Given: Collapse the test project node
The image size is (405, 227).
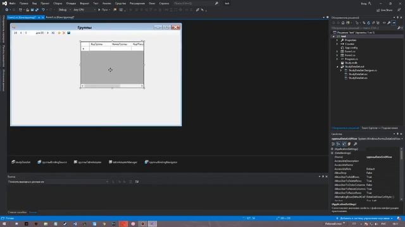Looking at the screenshot, I should tap(333, 37).
